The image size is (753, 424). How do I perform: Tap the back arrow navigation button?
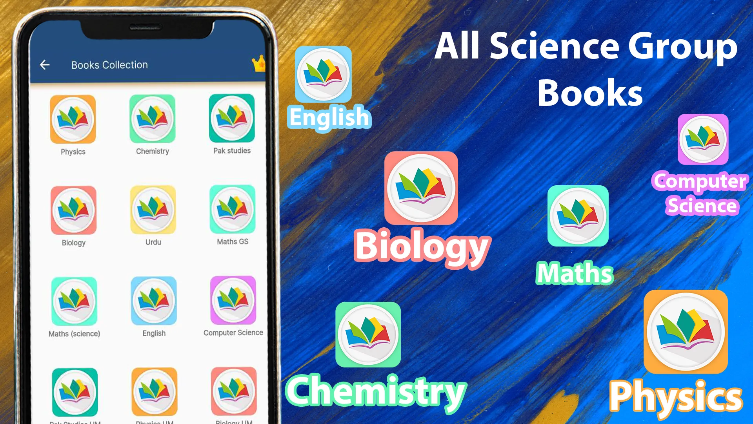[45, 65]
